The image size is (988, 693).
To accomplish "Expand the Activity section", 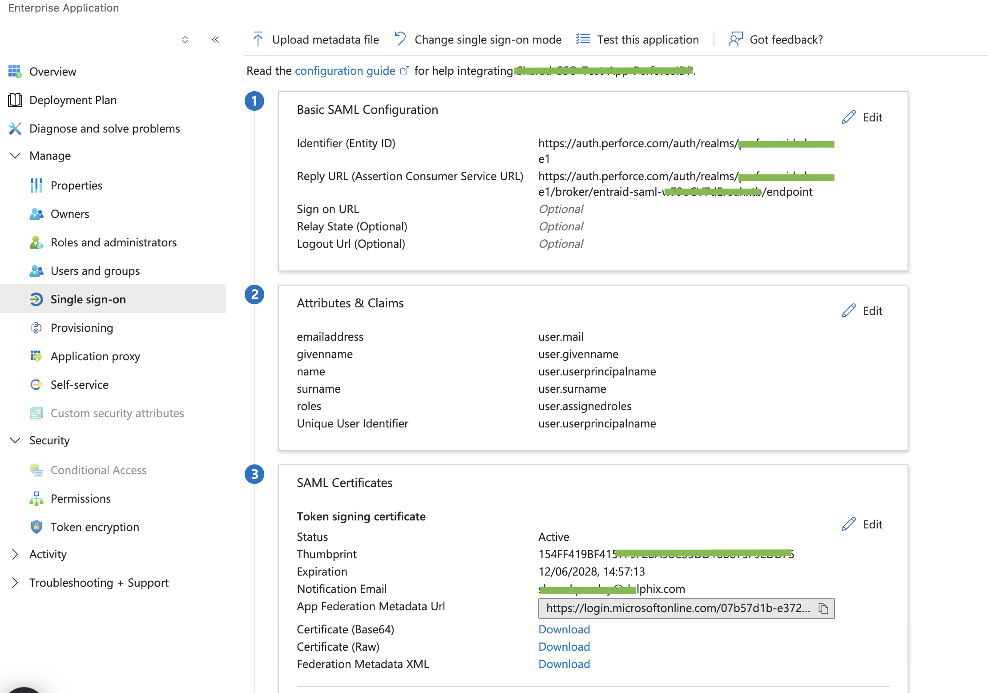I will (x=15, y=554).
